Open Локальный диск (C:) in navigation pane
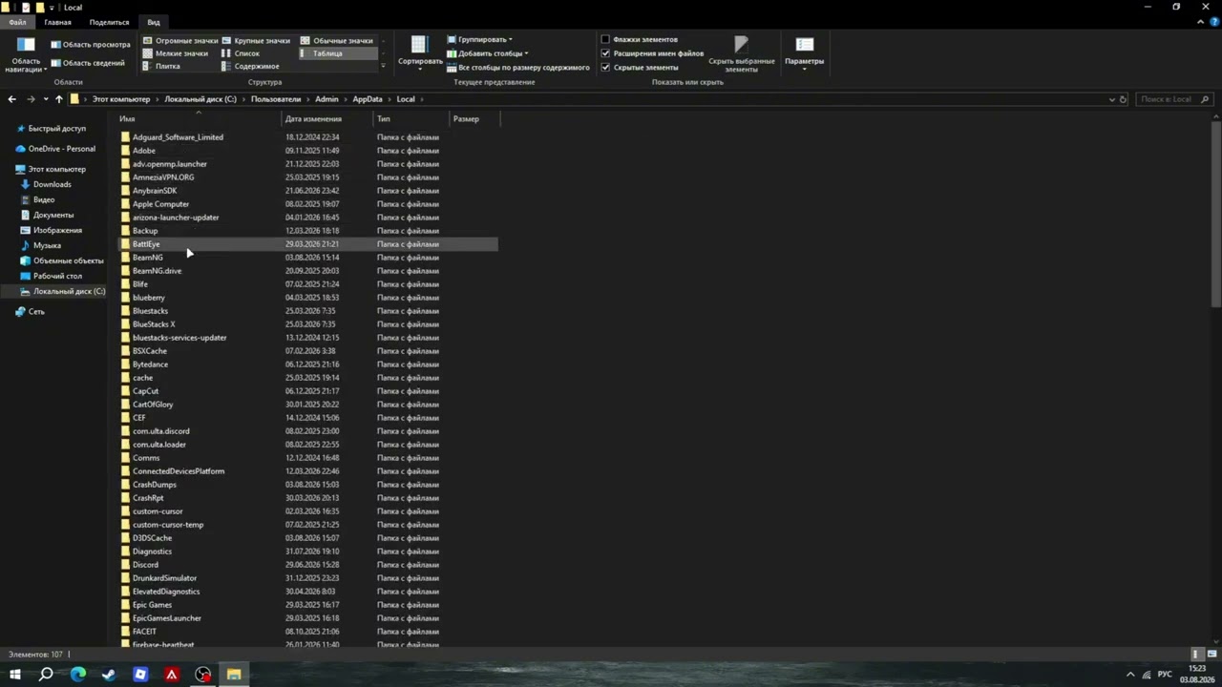 pos(69,291)
